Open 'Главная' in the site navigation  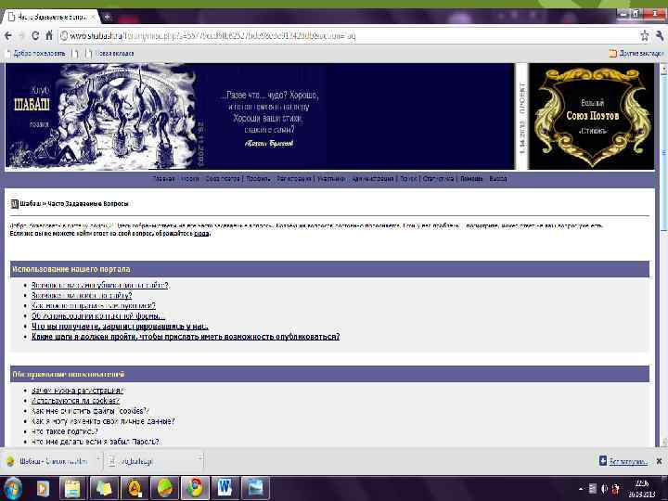(164, 178)
